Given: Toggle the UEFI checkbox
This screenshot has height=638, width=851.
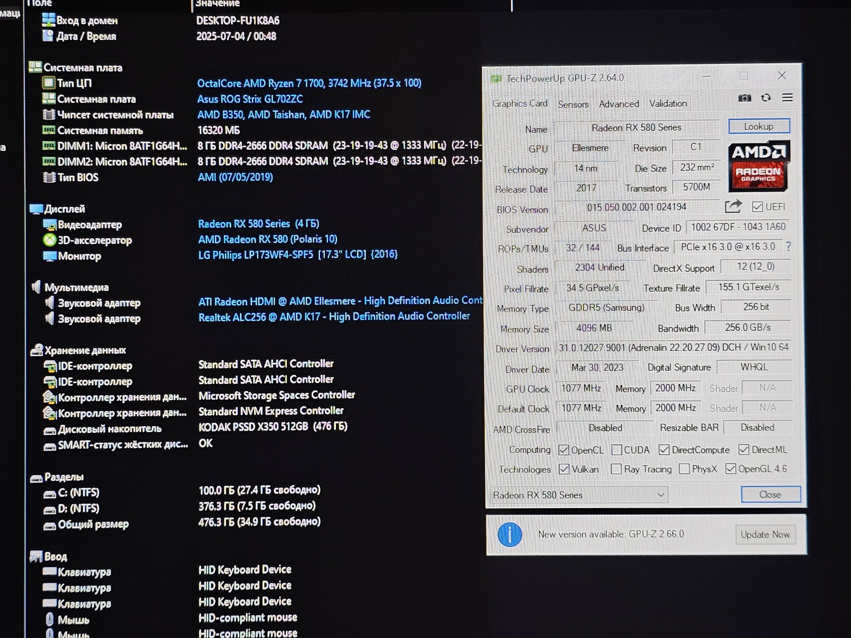Looking at the screenshot, I should (757, 207).
